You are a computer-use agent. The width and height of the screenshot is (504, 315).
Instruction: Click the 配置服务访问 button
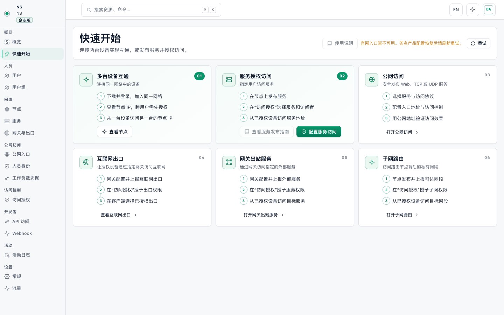pos(319,132)
